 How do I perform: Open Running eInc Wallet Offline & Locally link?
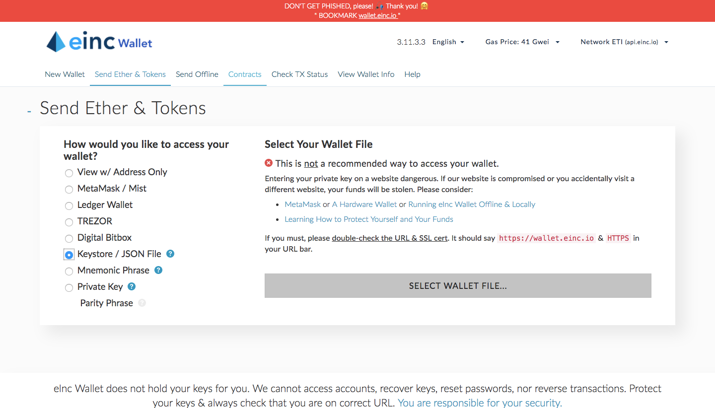point(472,204)
